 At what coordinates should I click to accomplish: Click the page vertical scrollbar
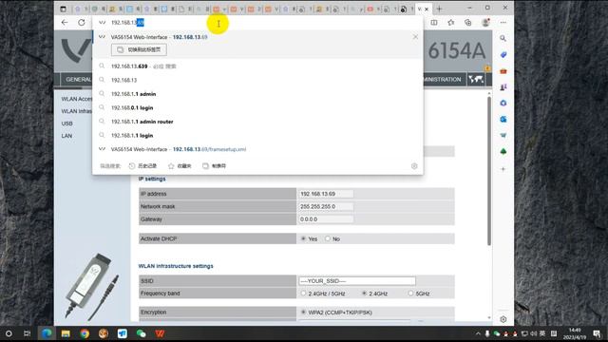[x=489, y=171]
